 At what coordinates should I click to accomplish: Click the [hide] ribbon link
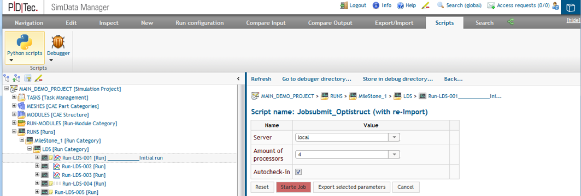[x=573, y=20]
